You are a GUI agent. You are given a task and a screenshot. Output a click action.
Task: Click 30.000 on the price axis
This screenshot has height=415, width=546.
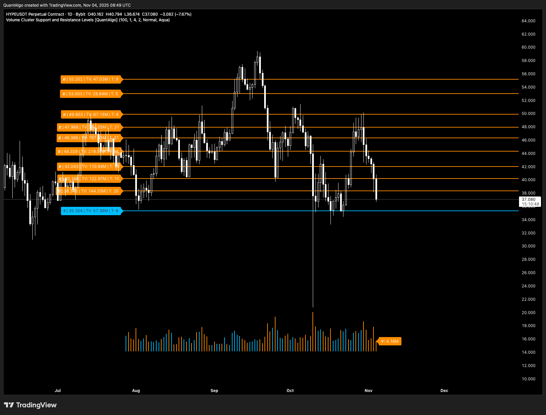tap(528, 246)
